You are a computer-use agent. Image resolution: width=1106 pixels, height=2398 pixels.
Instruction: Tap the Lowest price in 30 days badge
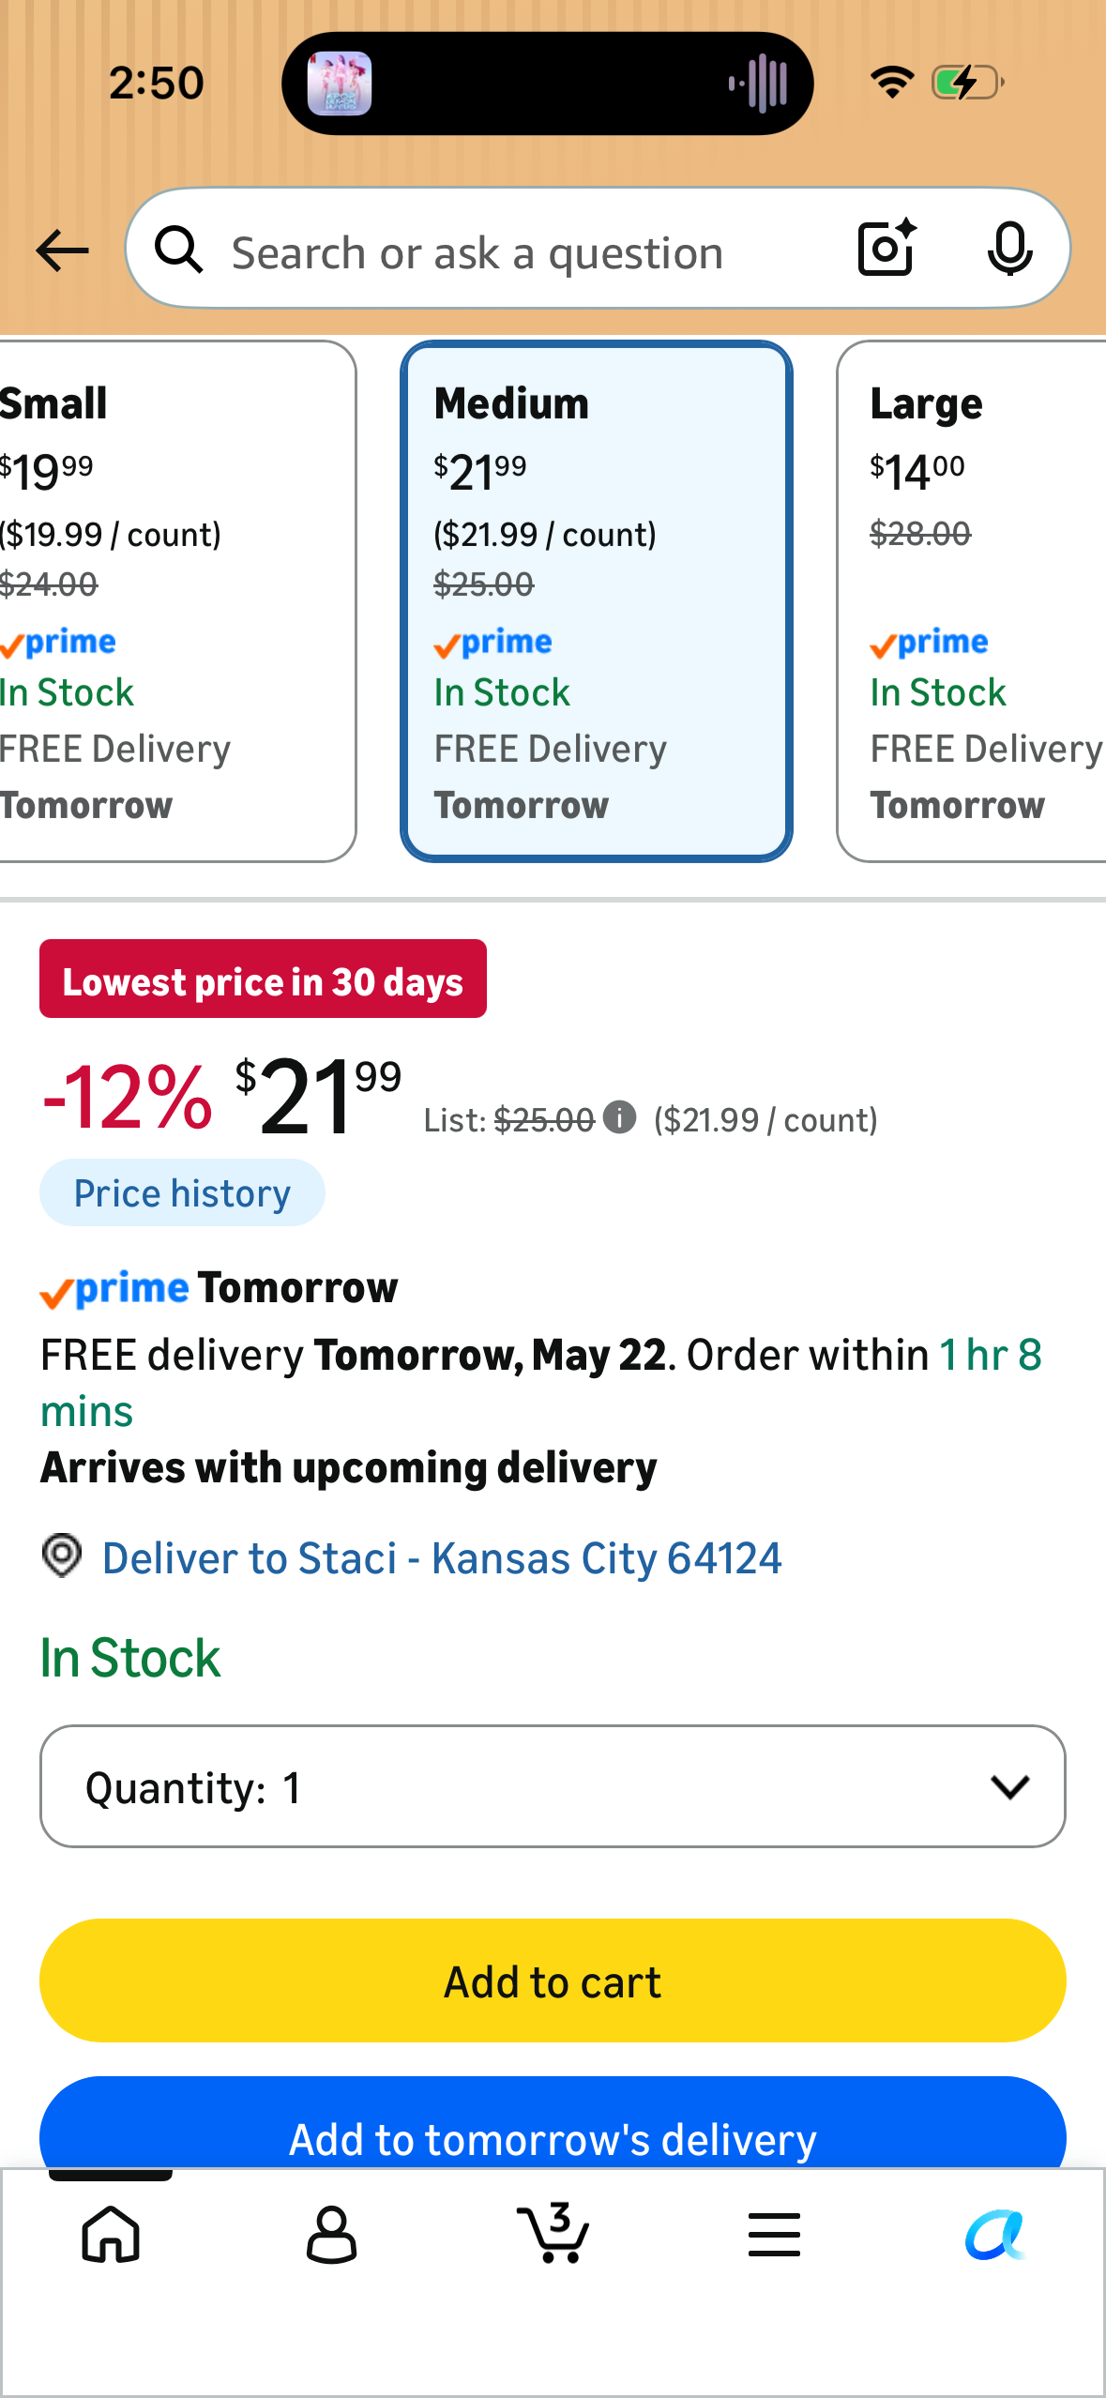pos(263,979)
